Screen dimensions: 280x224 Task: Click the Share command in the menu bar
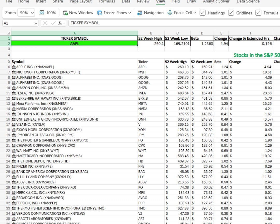[58, 2]
